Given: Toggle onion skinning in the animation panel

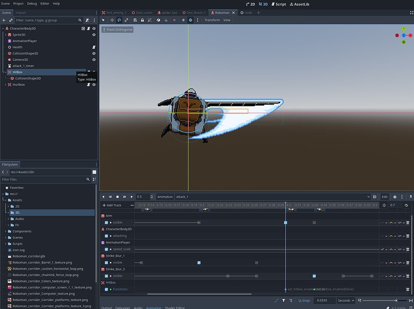Looking at the screenshot, I should pos(395,197).
